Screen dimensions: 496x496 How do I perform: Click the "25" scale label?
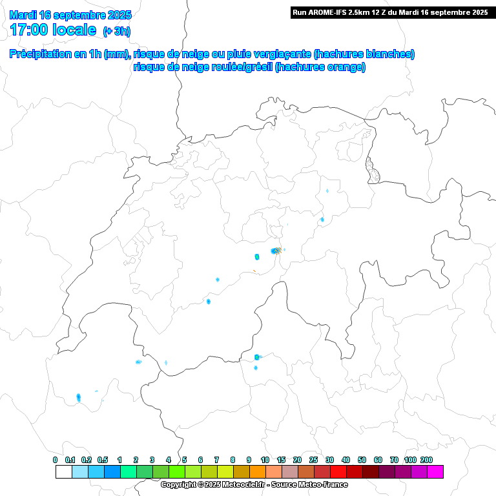point(313,460)
